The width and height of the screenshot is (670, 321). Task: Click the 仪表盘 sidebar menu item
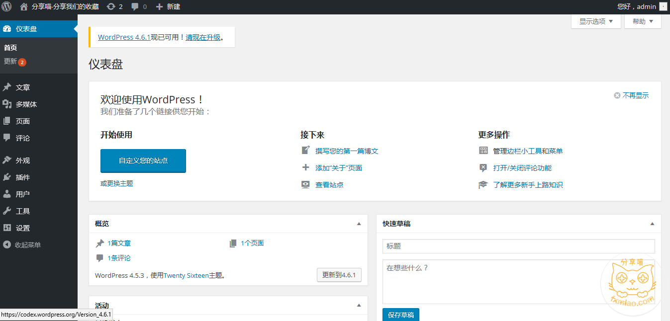tap(39, 29)
